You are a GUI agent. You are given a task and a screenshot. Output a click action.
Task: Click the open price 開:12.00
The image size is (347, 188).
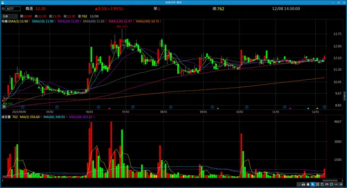click(x=26, y=16)
